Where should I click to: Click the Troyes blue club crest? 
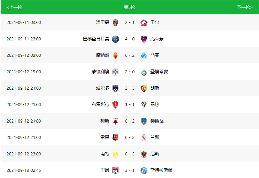click(144, 121)
